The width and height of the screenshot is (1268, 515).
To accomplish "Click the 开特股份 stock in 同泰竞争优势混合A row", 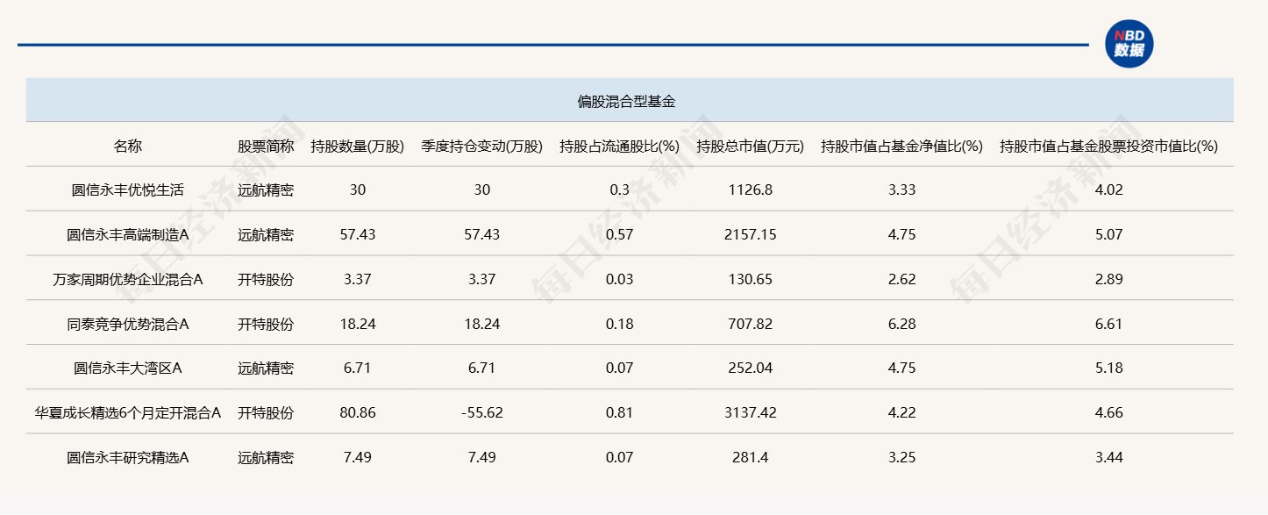I will 266,324.
